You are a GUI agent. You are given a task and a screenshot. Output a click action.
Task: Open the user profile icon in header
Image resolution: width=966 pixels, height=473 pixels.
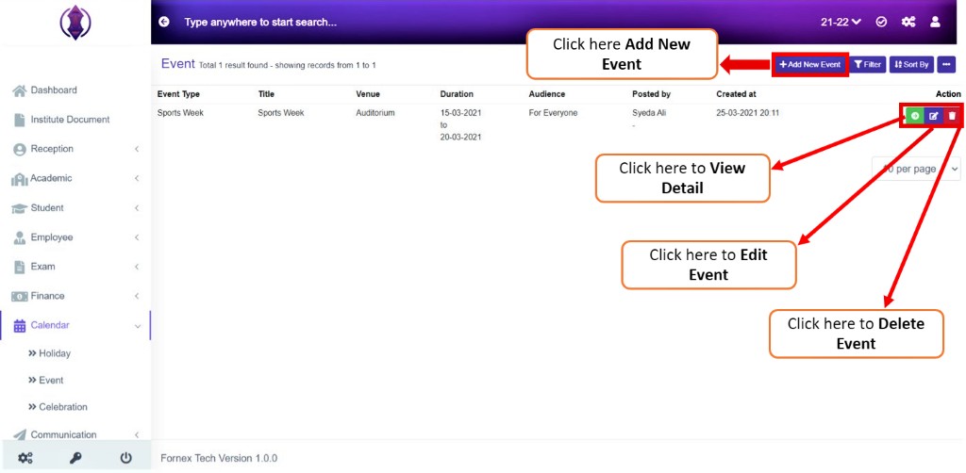pos(935,23)
